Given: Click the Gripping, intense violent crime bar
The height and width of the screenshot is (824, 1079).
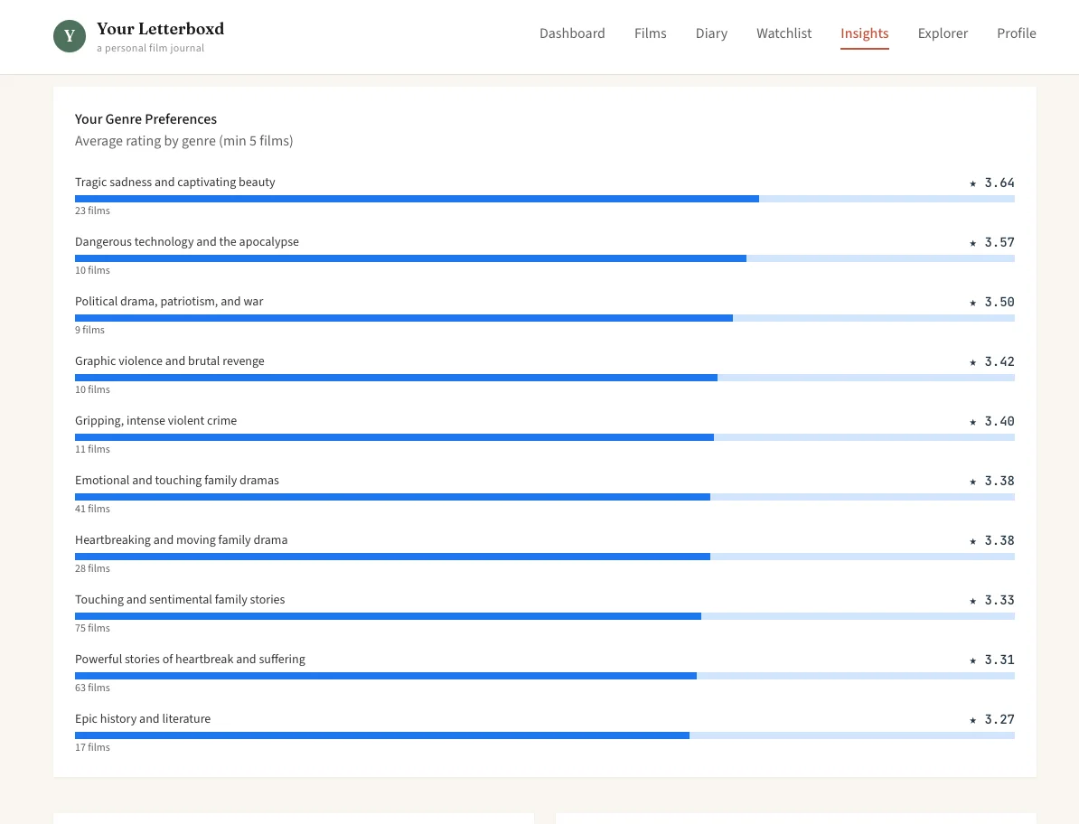Looking at the screenshot, I should 544,437.
